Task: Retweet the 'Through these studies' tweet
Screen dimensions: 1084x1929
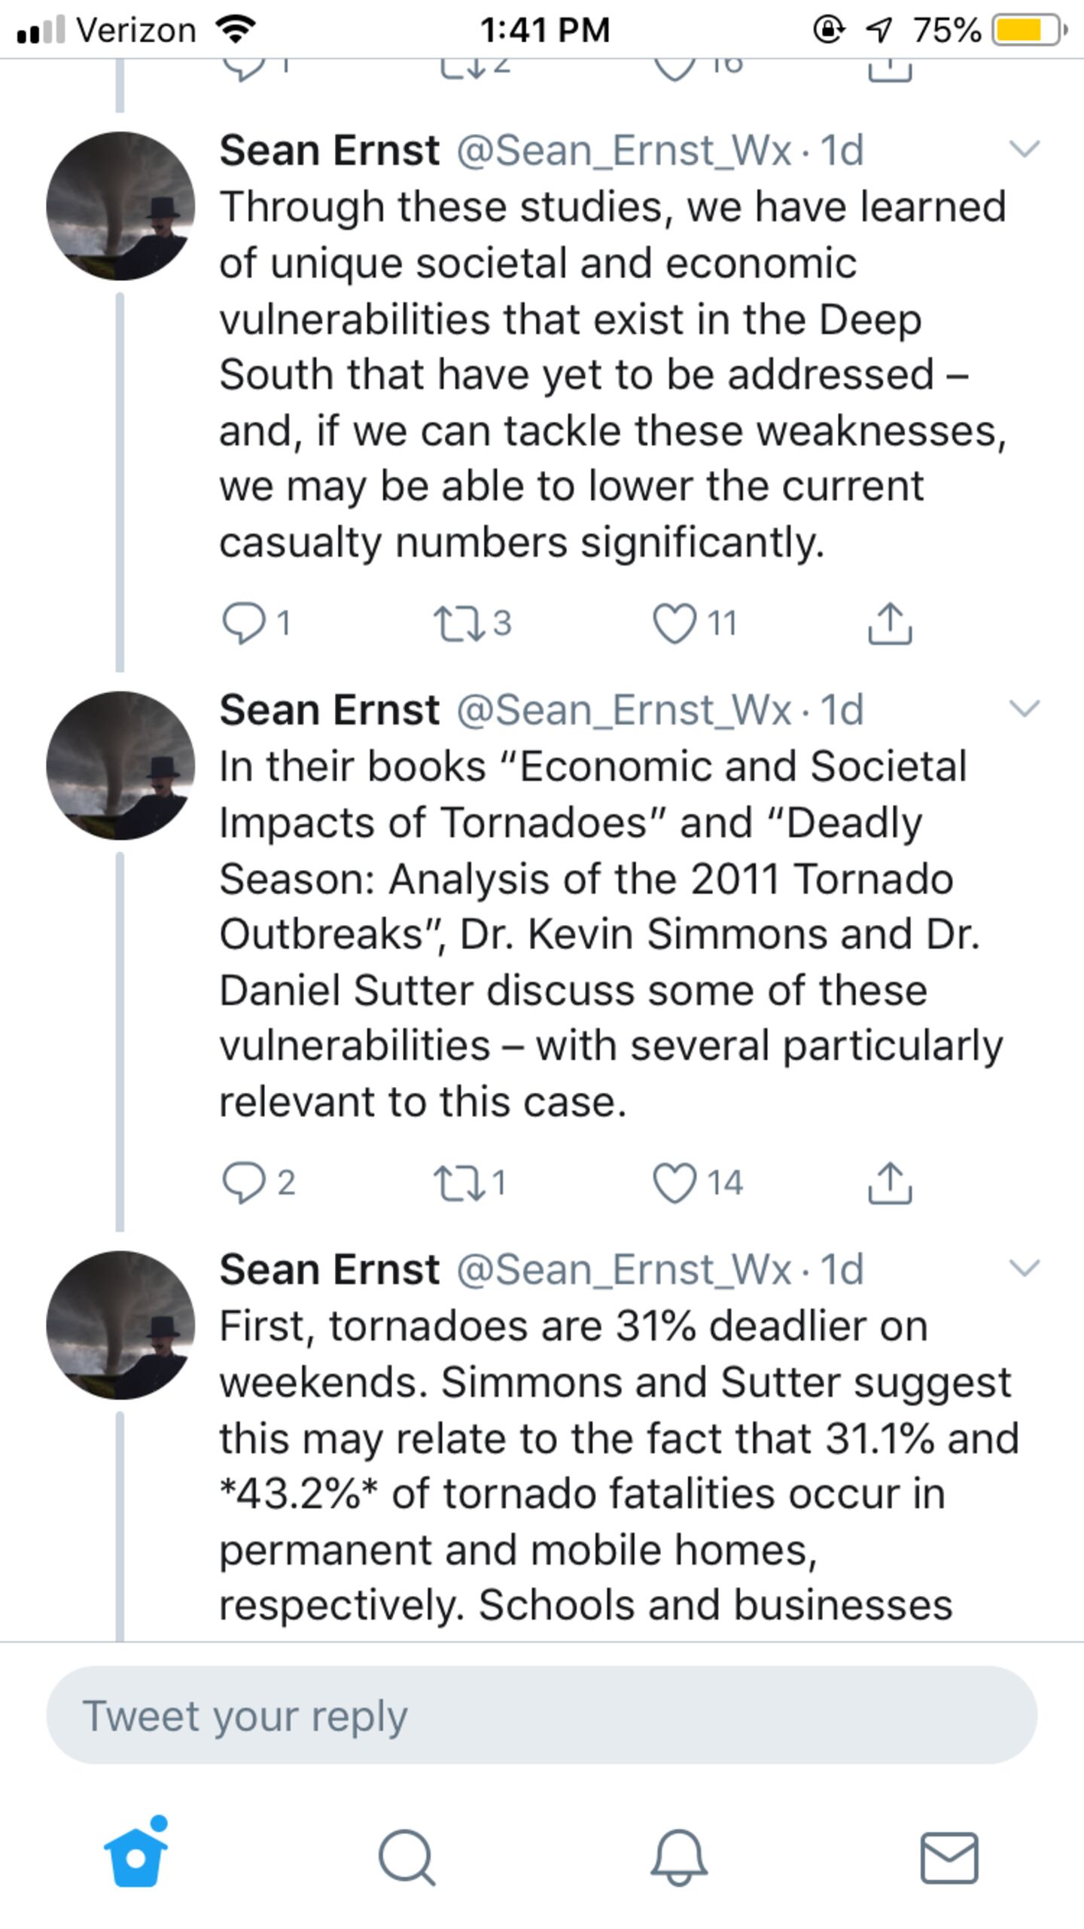Action: 459,624
